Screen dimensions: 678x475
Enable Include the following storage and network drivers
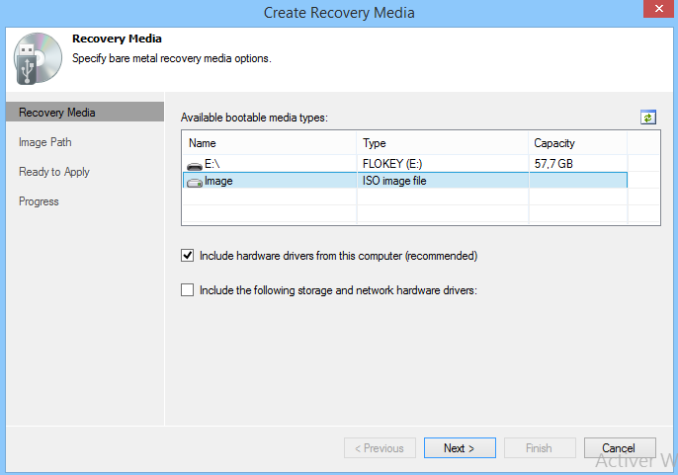(x=187, y=289)
